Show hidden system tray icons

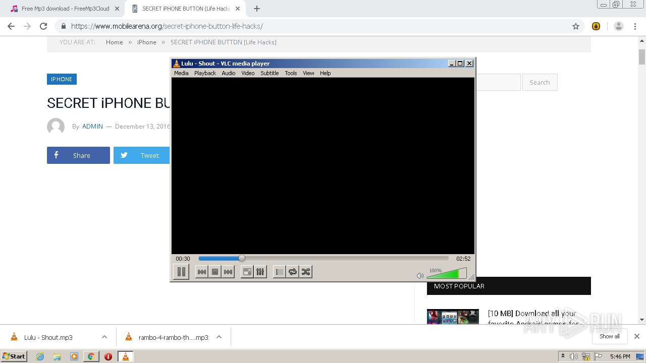point(563,356)
